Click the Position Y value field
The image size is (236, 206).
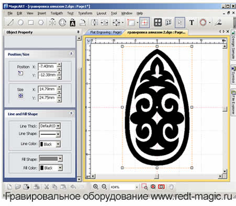click(47, 75)
